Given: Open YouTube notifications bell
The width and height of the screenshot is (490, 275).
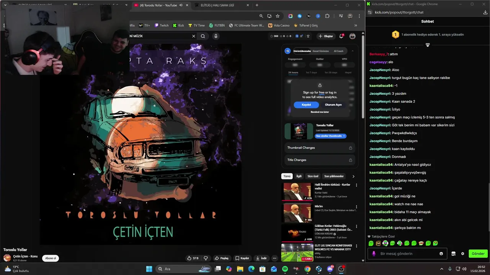Looking at the screenshot, I should (341, 36).
